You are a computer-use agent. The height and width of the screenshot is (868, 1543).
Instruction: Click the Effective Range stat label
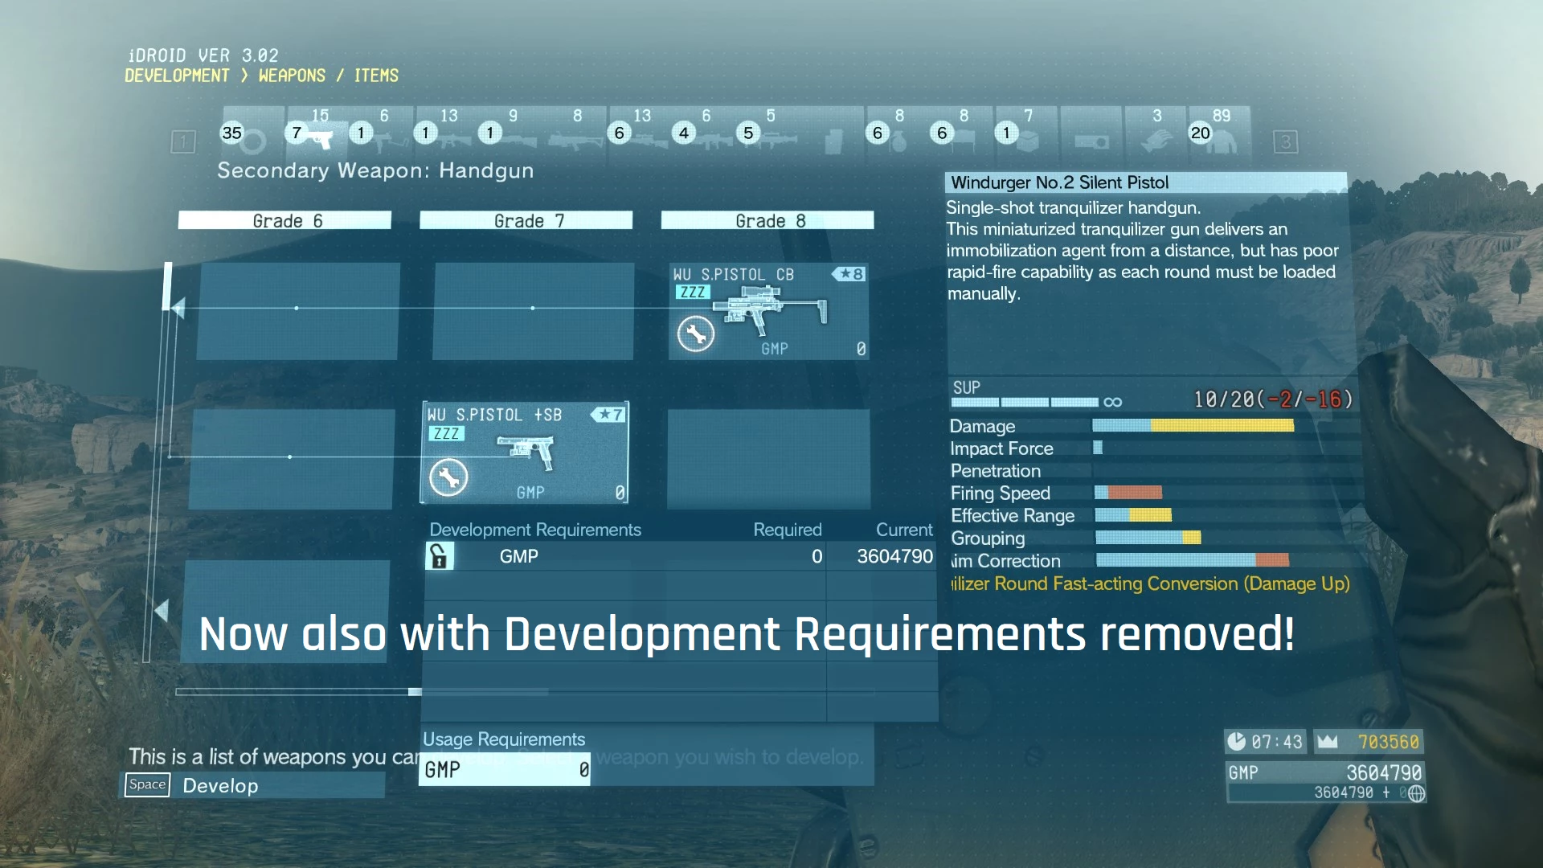1013,516
